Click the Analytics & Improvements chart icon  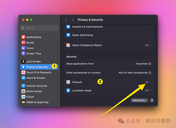click(x=68, y=27)
